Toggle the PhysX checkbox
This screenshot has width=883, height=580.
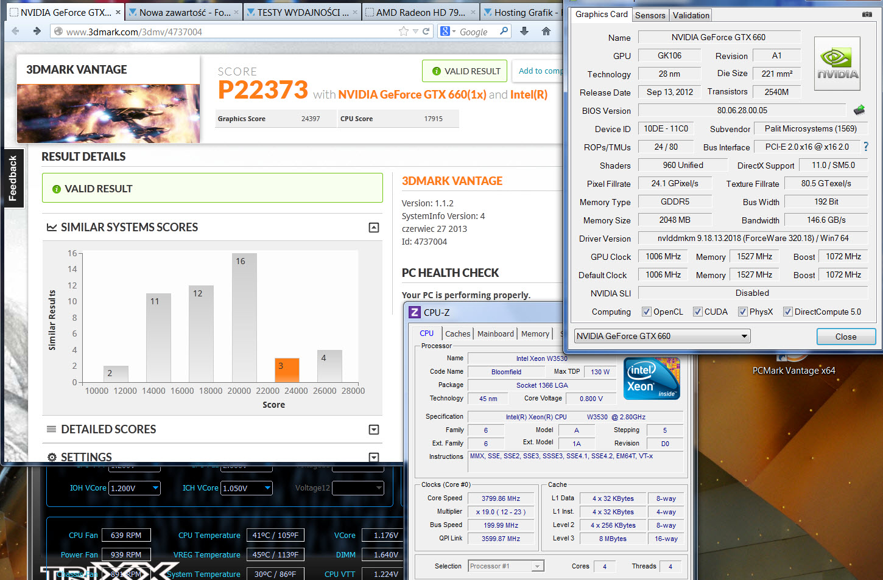click(x=743, y=312)
